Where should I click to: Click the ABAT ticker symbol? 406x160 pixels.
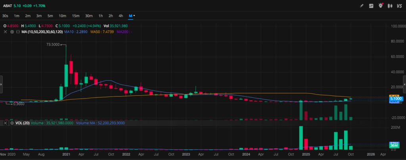coord(7,6)
